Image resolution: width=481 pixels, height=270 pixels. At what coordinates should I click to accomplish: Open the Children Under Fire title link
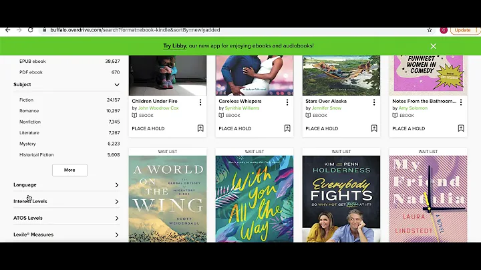(x=154, y=101)
